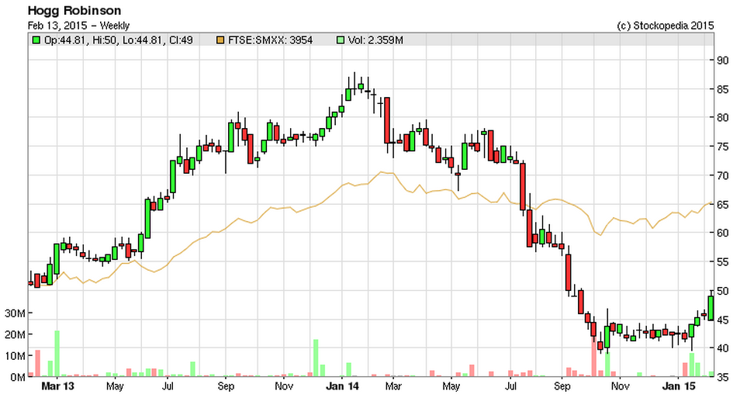The width and height of the screenshot is (740, 408).
Task: Click the 'Jan 14' x-axis label
Action: pyautogui.click(x=343, y=386)
